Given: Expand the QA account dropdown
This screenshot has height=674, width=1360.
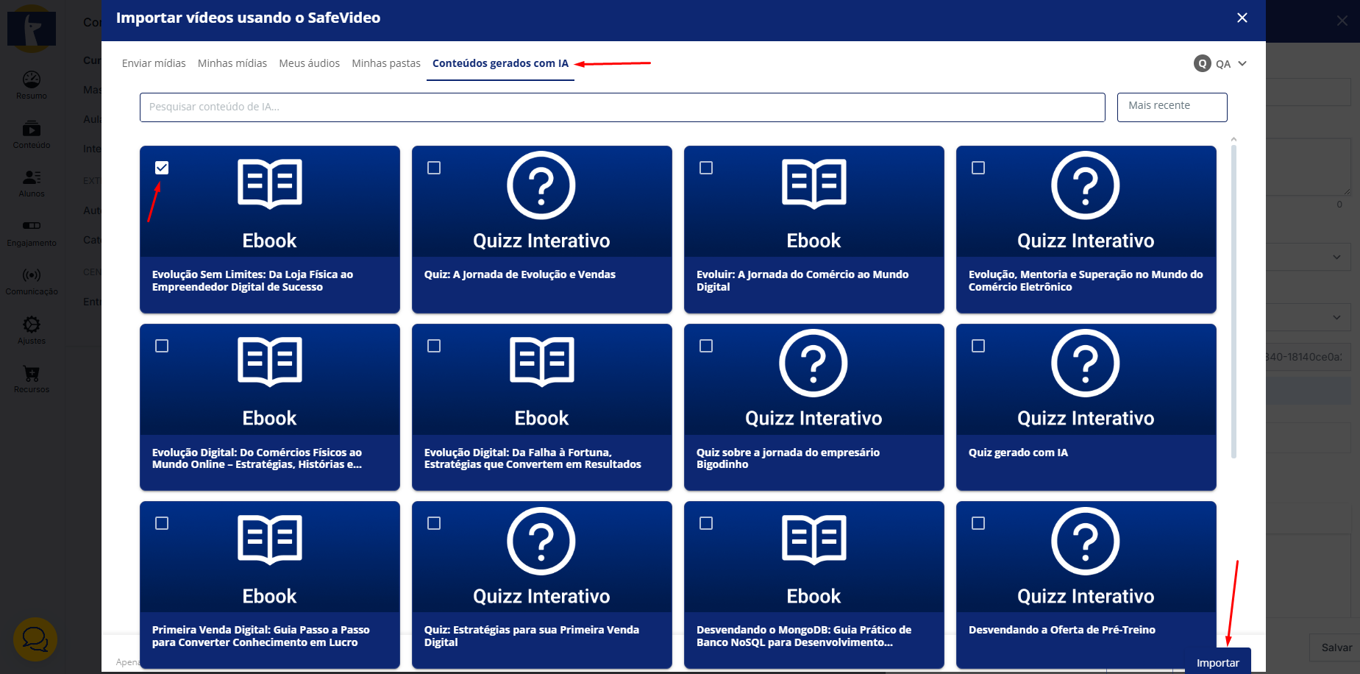Looking at the screenshot, I should point(1220,64).
